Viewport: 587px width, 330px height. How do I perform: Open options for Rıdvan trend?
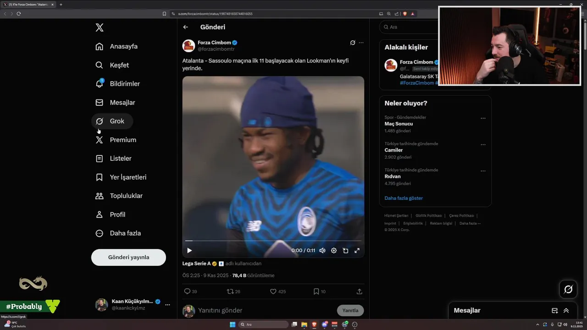tap(483, 171)
